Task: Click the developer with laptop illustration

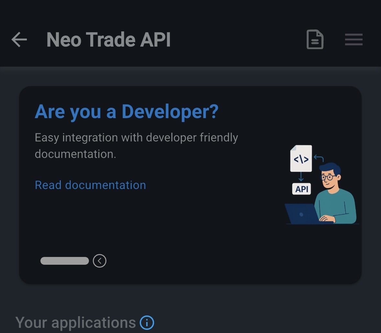Action: 322,184
